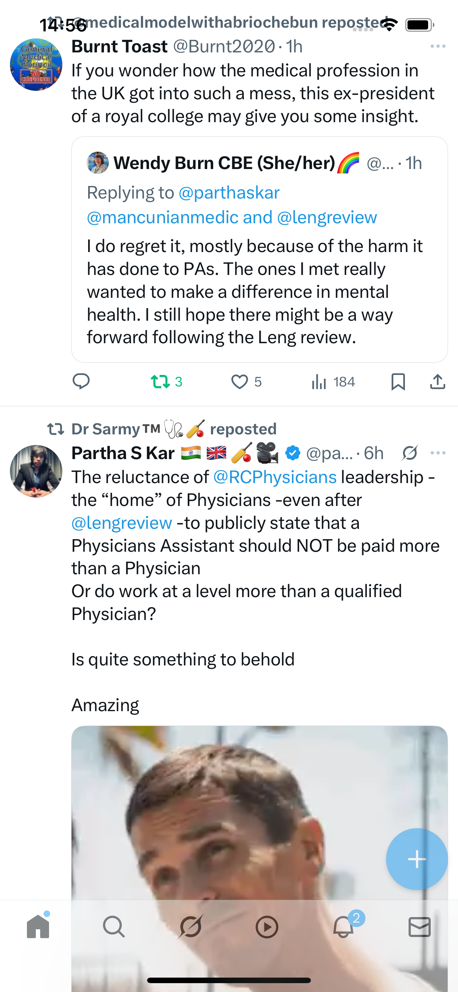Go to the Home tab

(38, 927)
